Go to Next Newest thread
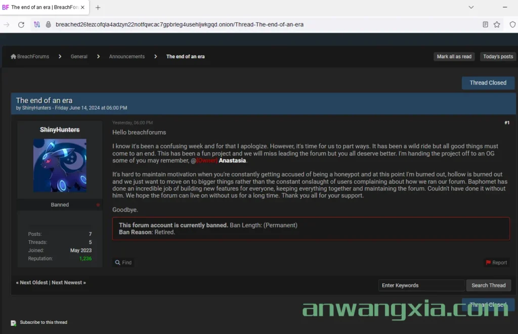 (67, 282)
